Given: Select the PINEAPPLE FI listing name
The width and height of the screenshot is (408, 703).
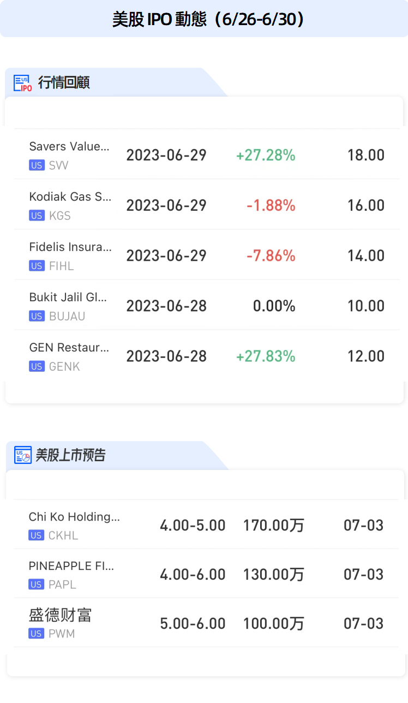Looking at the screenshot, I should pyautogui.click(x=71, y=566).
